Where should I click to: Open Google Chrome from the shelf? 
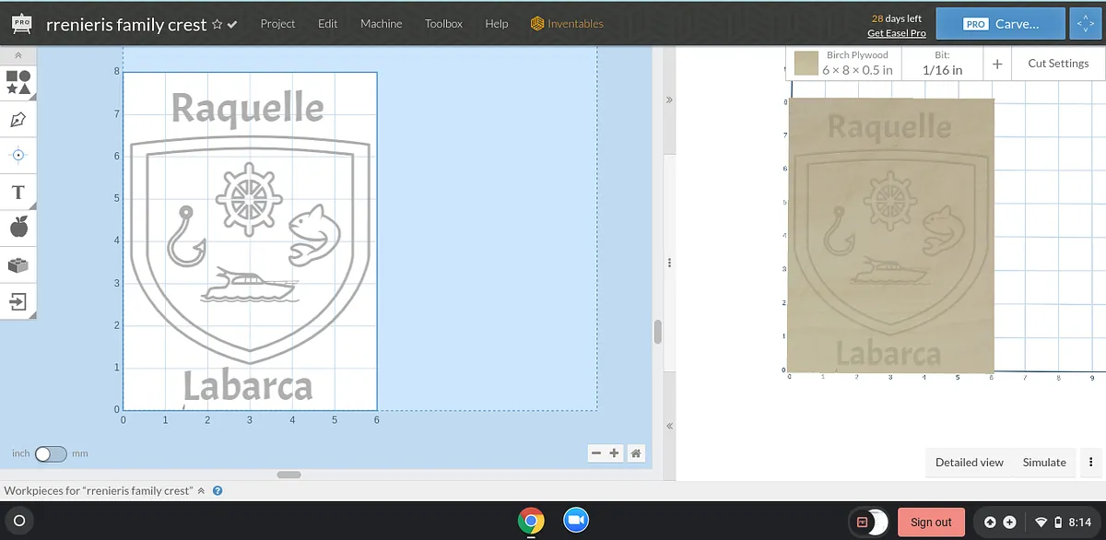coord(530,521)
